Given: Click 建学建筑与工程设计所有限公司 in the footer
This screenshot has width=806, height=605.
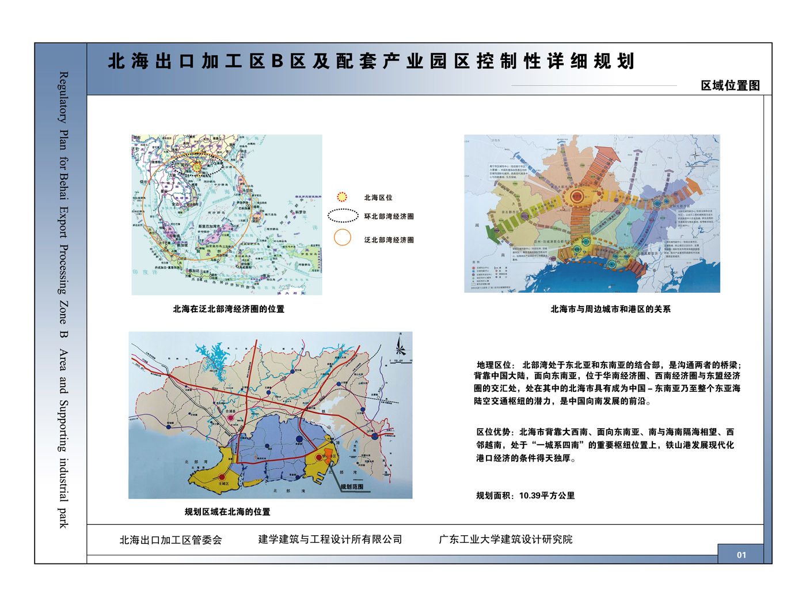Looking at the screenshot, I should (x=330, y=539).
